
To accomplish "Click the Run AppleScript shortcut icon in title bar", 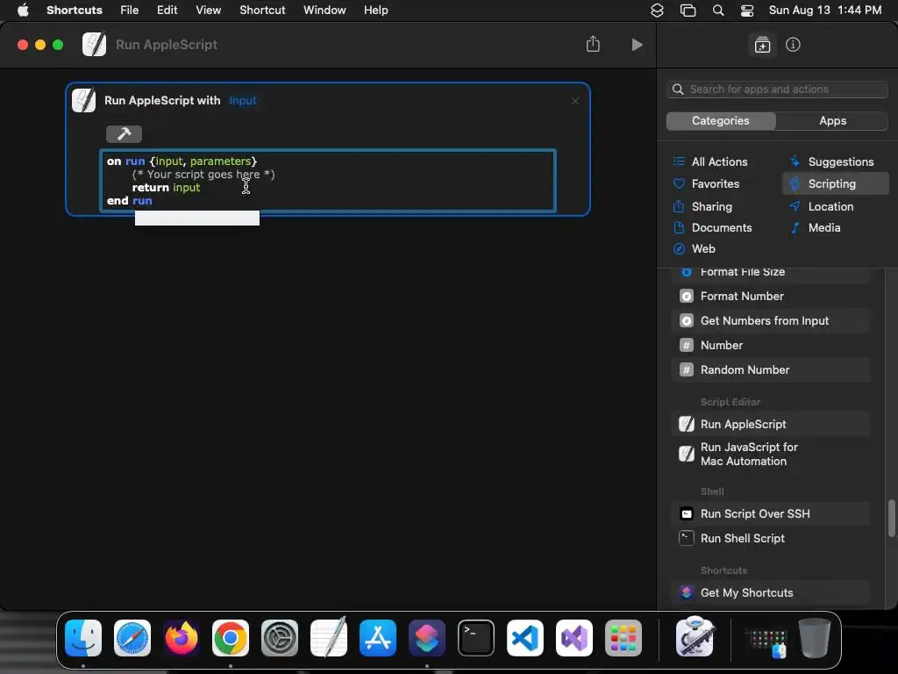I will (x=94, y=45).
